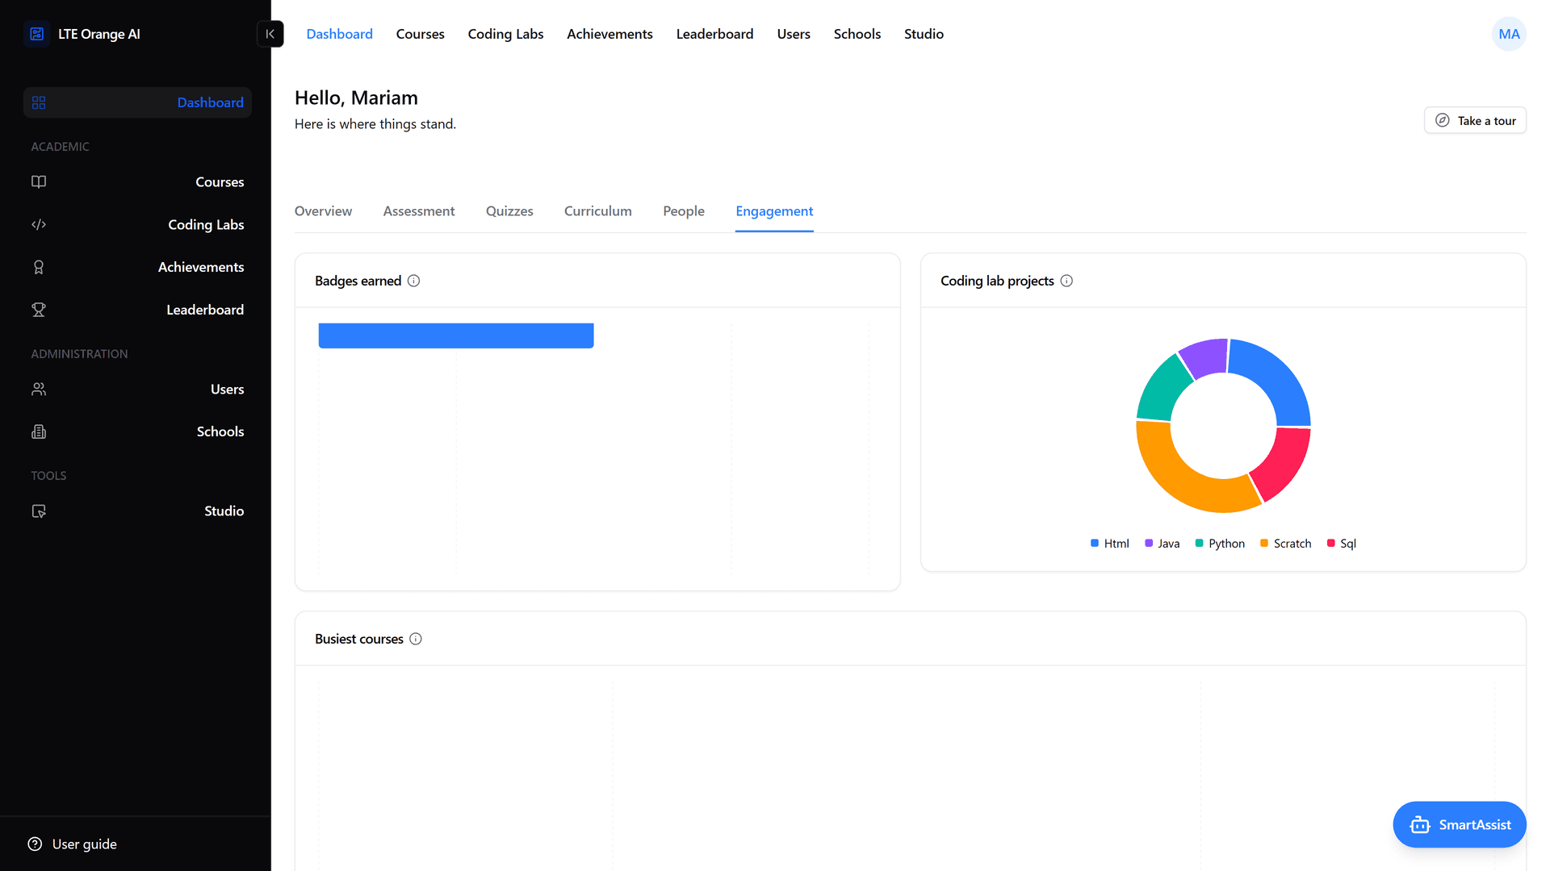
Task: Open Studio in the top navigation
Action: (924, 34)
